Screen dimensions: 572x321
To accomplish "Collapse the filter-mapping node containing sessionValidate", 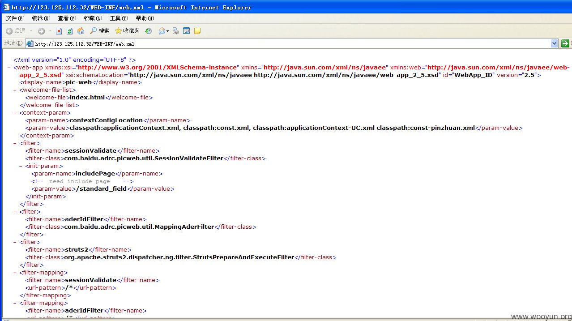I will (x=16, y=273).
